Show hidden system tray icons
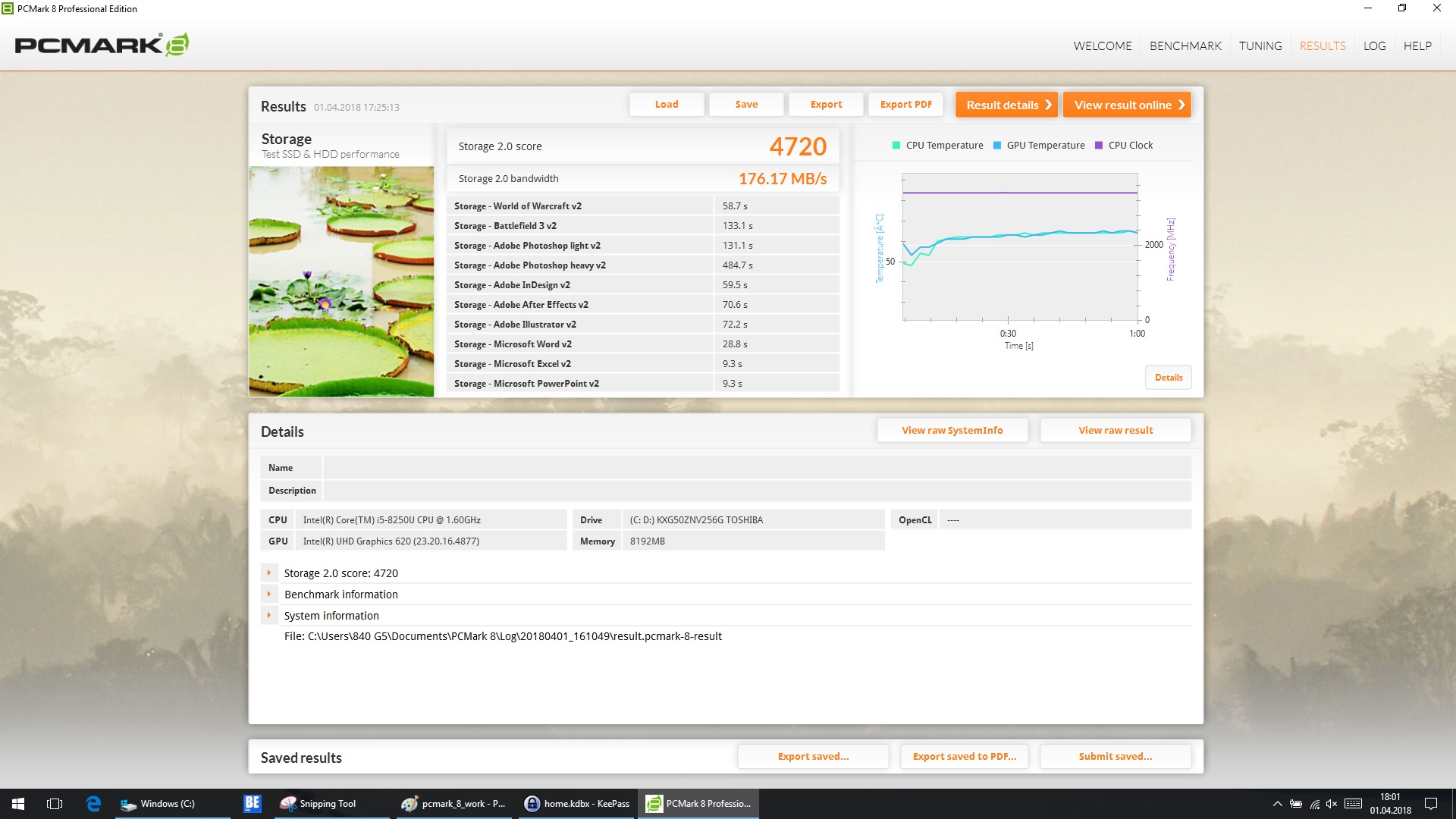Screen dimensions: 1456x819 pos(1277,804)
